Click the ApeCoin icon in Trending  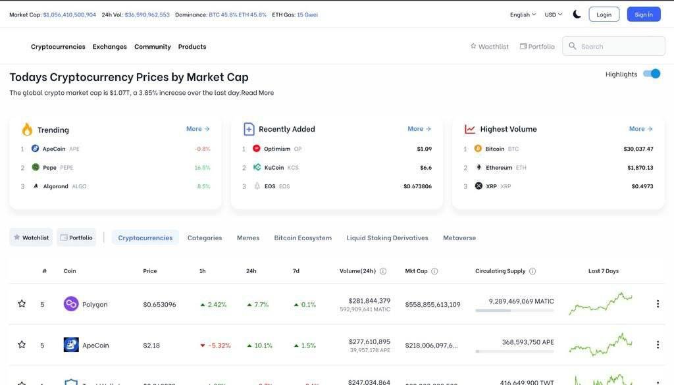pyautogui.click(x=36, y=148)
